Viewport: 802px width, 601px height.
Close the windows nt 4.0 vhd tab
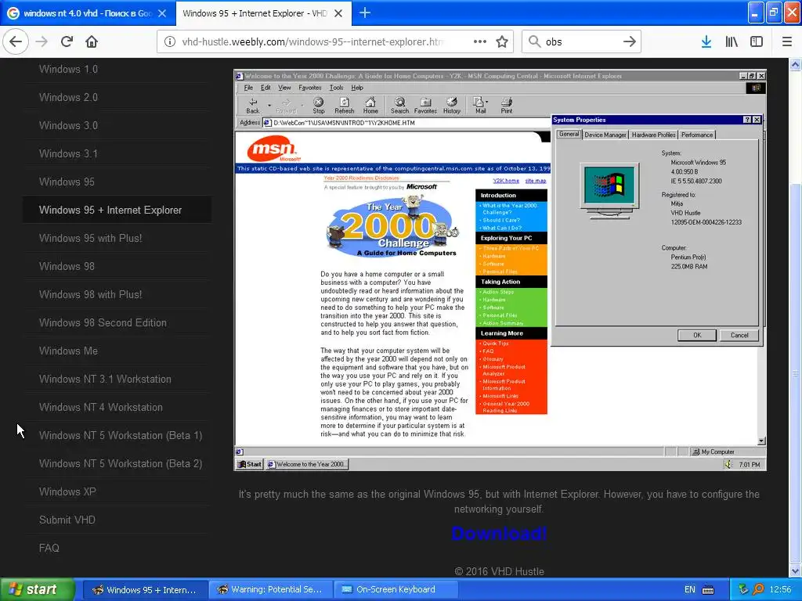click(x=162, y=13)
